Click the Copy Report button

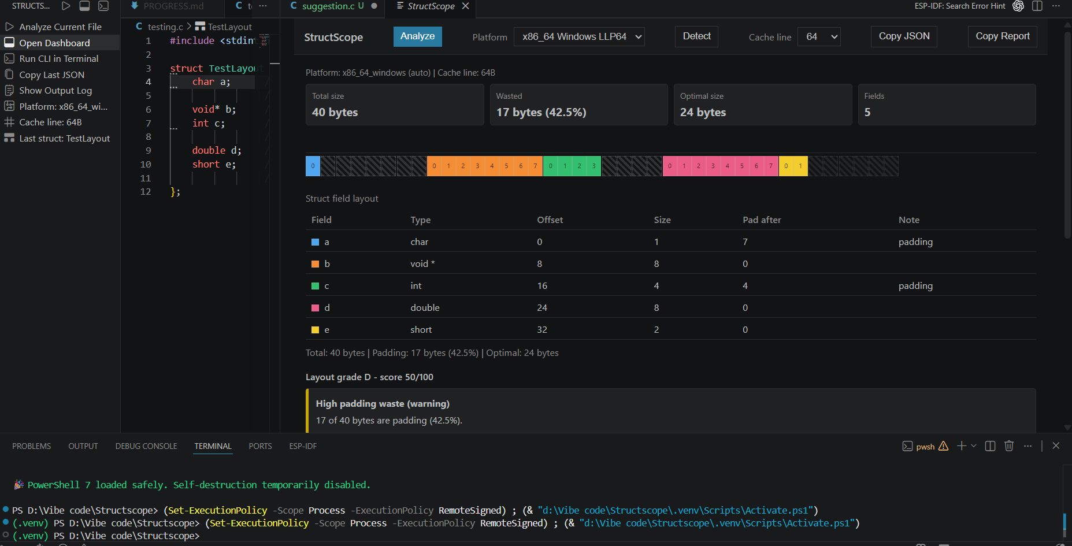(x=1003, y=36)
